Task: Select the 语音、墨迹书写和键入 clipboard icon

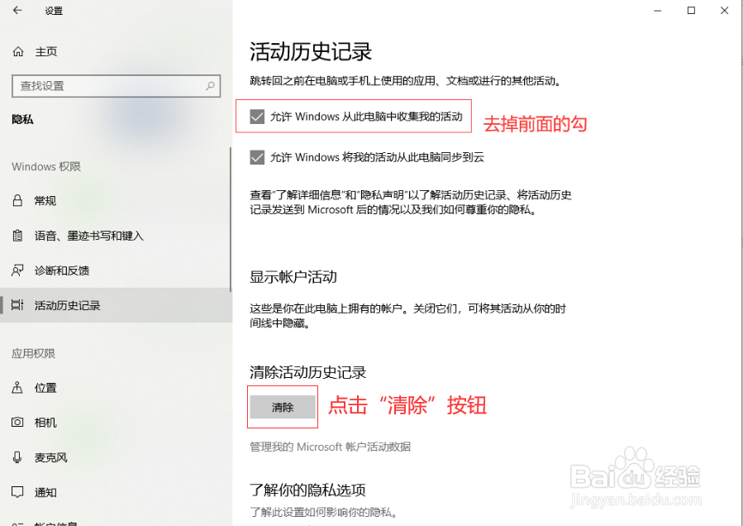Action: tap(17, 235)
